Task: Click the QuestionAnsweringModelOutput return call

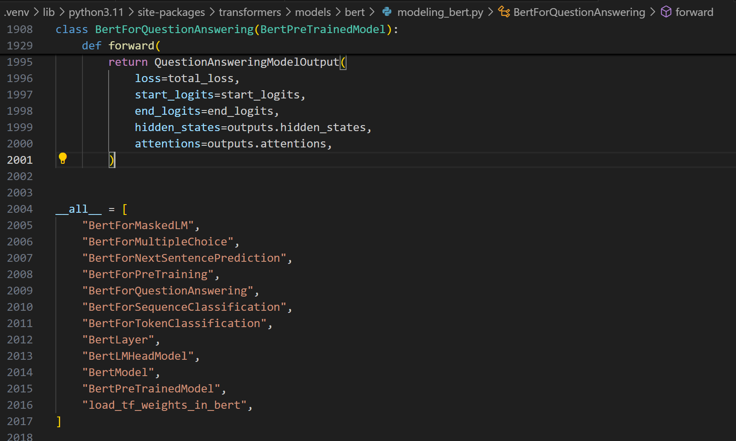Action: point(246,62)
